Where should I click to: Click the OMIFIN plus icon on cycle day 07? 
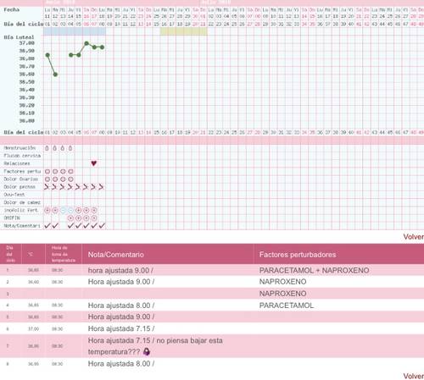[x=94, y=218]
